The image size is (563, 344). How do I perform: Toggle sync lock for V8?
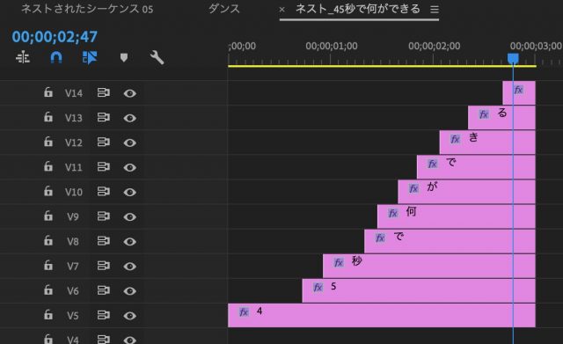(104, 241)
